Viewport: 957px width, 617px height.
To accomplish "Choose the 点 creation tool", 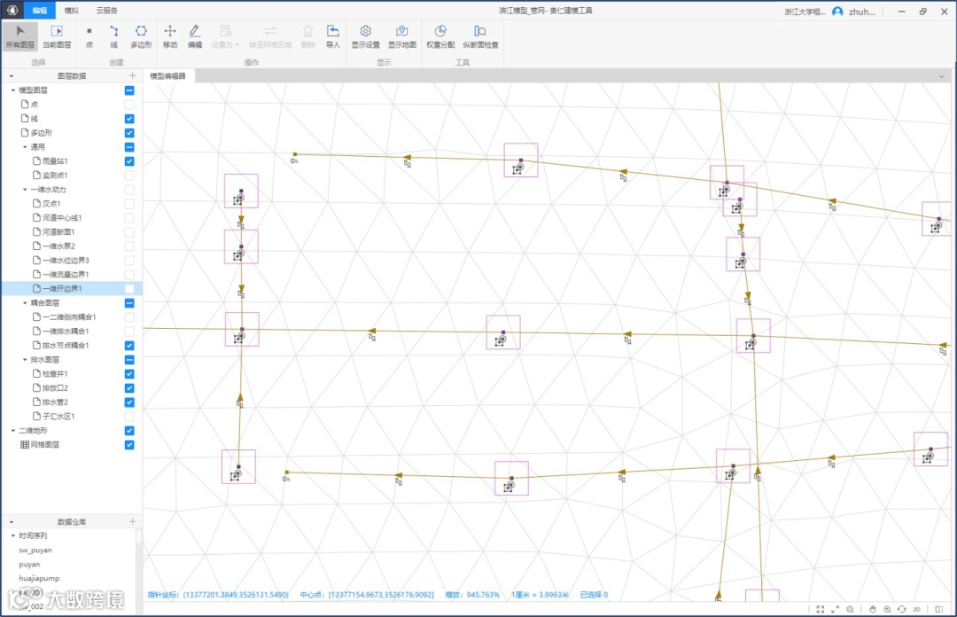I will [x=89, y=36].
